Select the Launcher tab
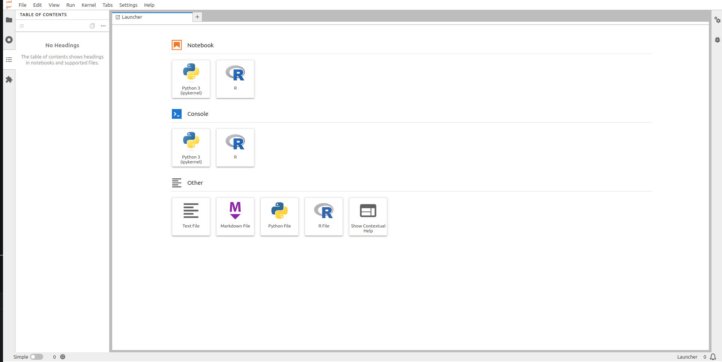 152,17
